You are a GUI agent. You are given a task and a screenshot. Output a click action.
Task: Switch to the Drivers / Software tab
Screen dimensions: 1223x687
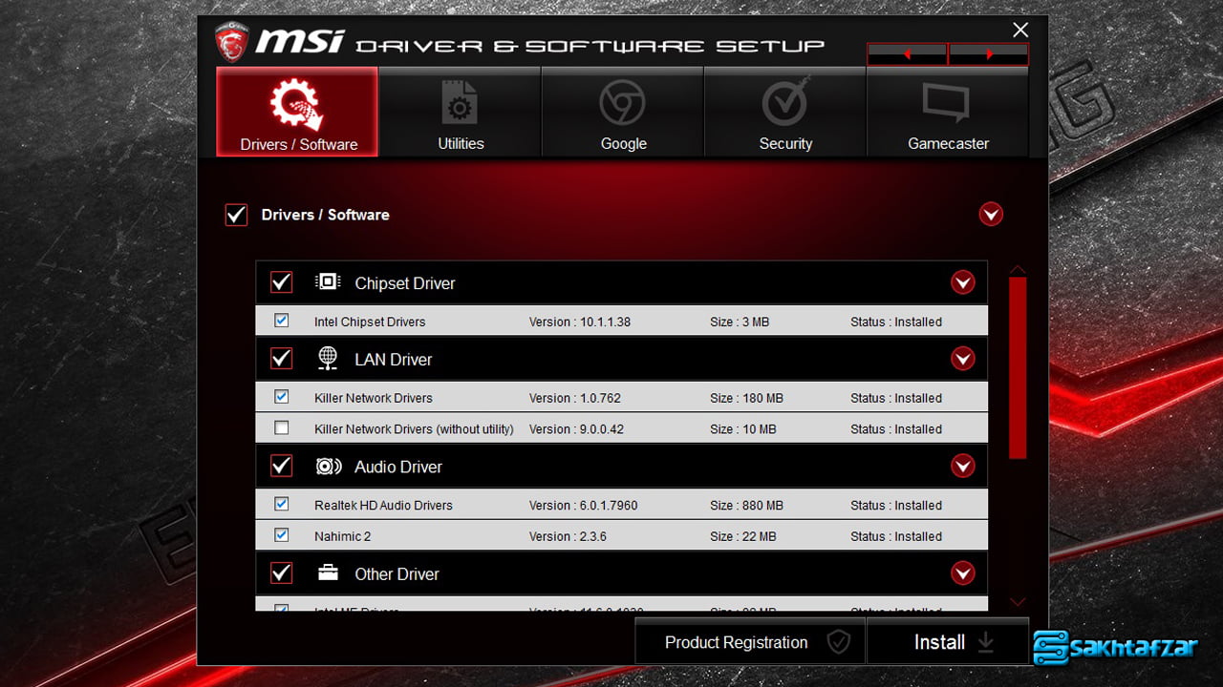point(298,113)
